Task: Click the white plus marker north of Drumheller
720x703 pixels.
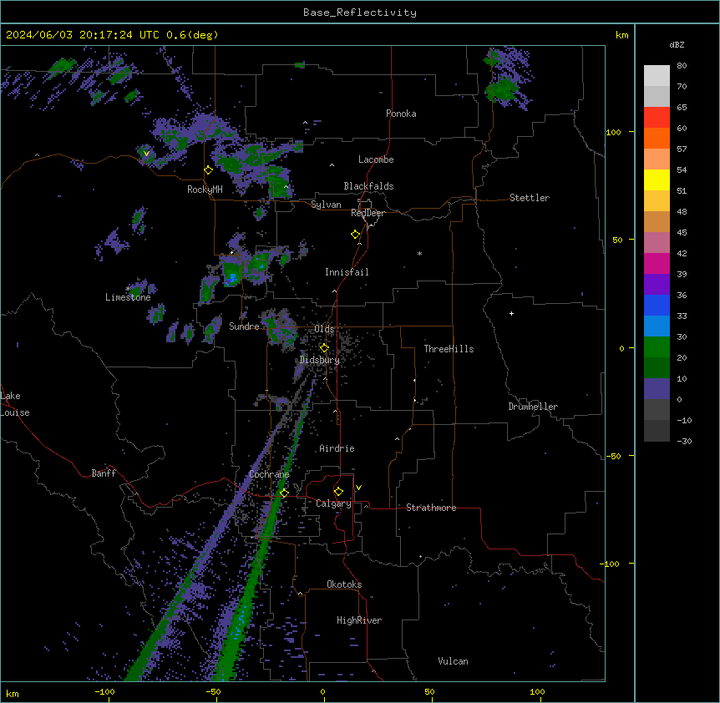Action: [511, 313]
